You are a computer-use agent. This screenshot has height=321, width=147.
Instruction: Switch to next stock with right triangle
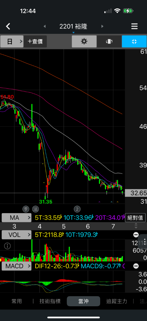coord(102,26)
